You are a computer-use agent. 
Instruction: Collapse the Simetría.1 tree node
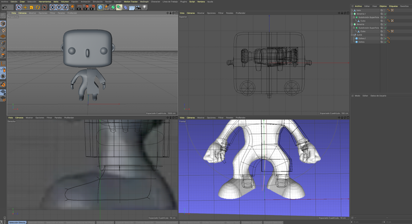[x=352, y=14]
